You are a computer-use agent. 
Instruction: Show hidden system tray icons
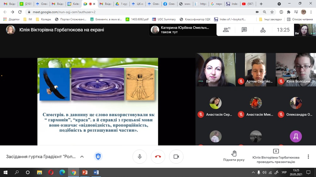tap(253, 172)
